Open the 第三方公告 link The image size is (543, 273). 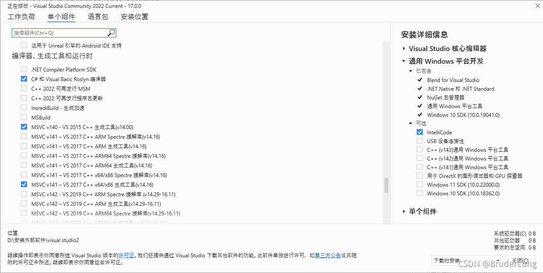tap(327, 255)
